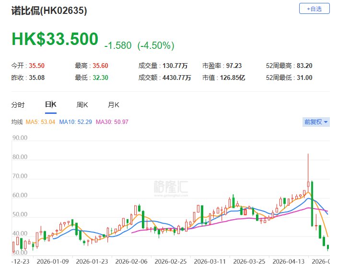338x267 pixels.
Task: Click the 52周最高 83.20 value
Action: point(304,66)
